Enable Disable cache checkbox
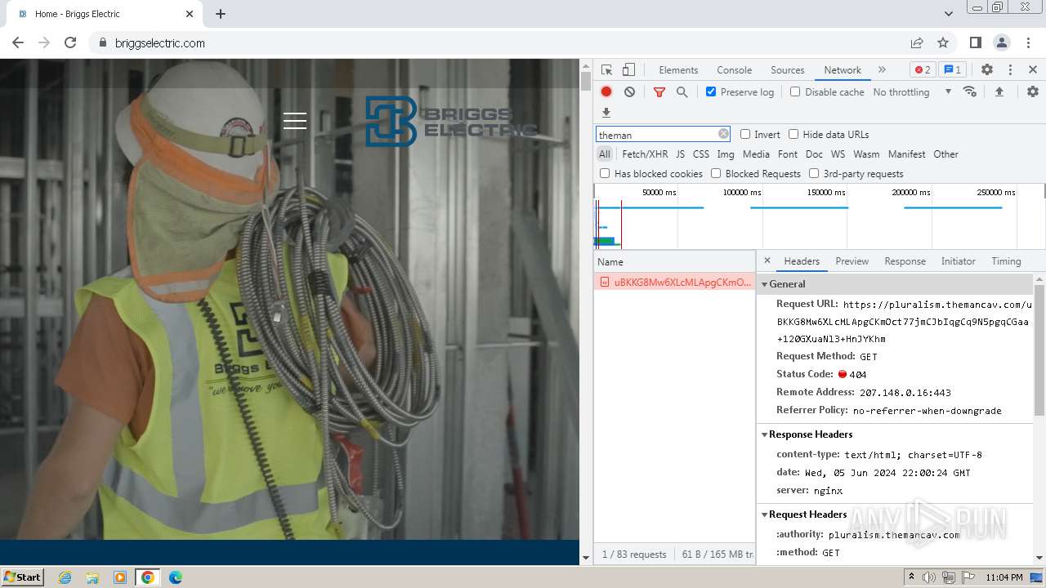1046x588 pixels. (795, 91)
